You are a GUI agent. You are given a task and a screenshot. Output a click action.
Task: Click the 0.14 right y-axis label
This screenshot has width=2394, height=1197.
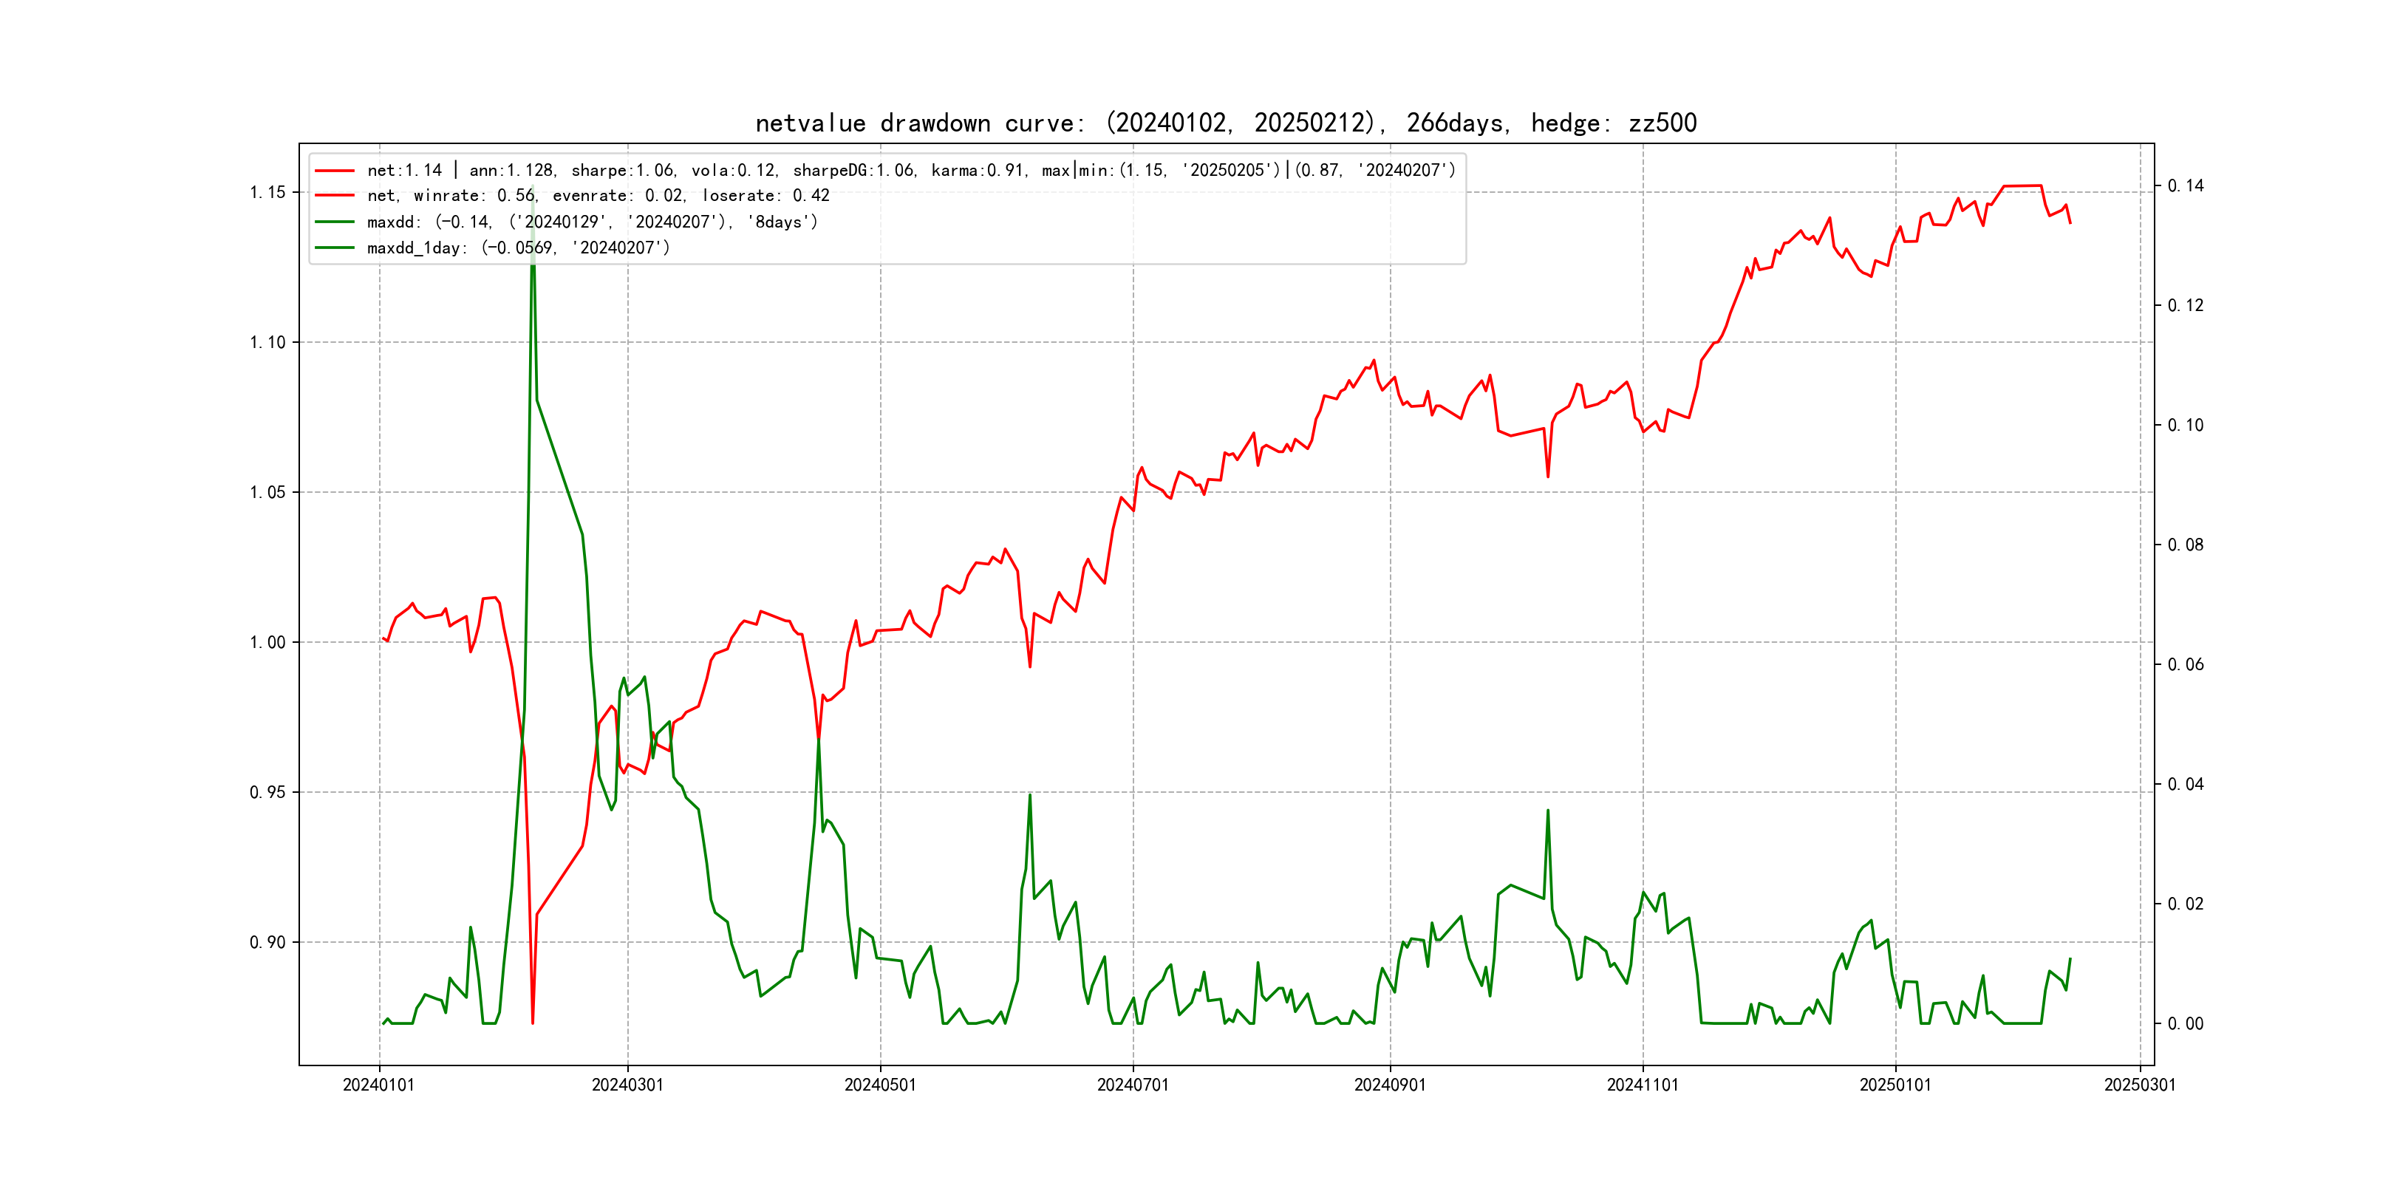click(x=2185, y=186)
